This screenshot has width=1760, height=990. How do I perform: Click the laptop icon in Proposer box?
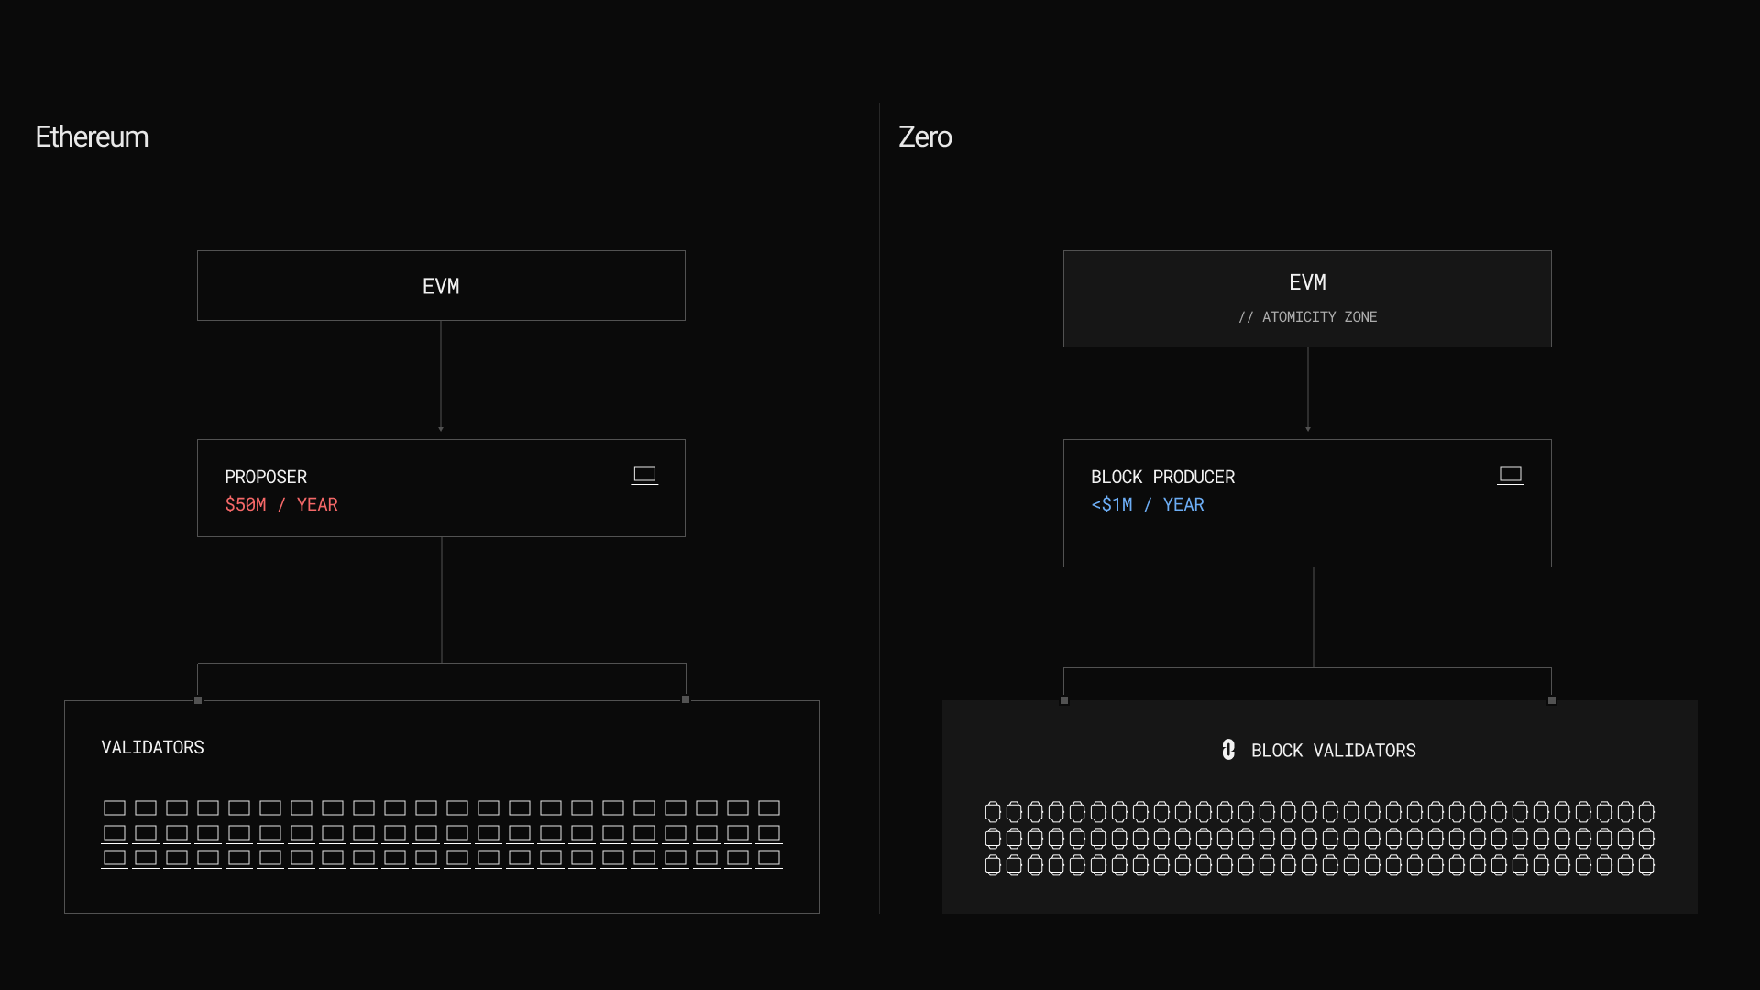[644, 475]
